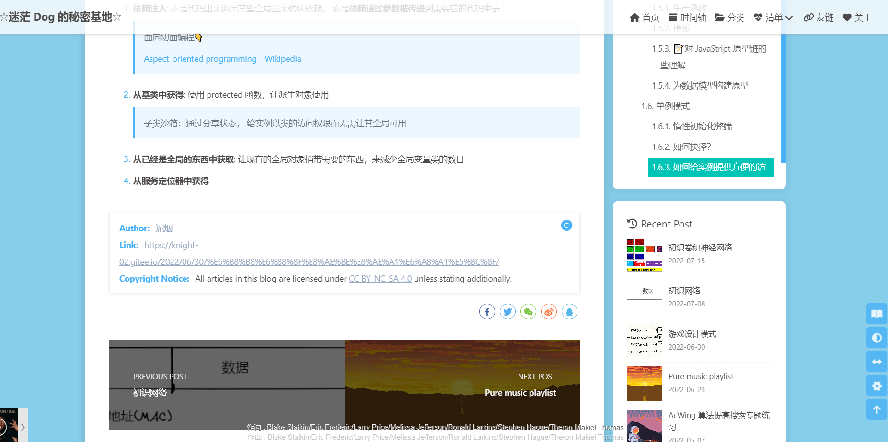Screen dimensions: 888x442
Task: Enable reading mode via the book icon
Action: tap(876, 314)
